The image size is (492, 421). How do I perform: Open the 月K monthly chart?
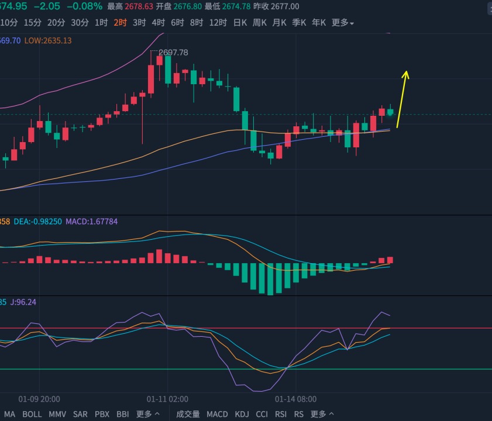(279, 23)
